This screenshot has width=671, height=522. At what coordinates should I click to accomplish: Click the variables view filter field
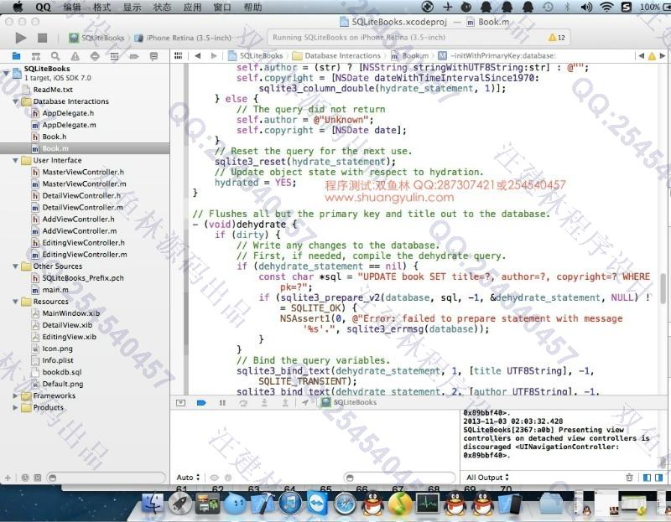[x=399, y=477]
